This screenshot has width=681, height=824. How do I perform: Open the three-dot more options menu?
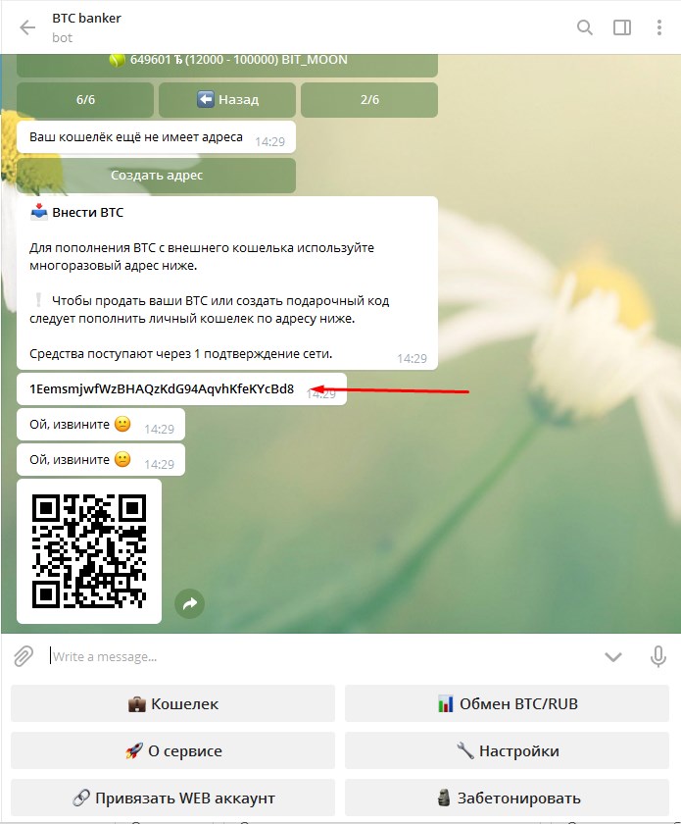click(659, 27)
